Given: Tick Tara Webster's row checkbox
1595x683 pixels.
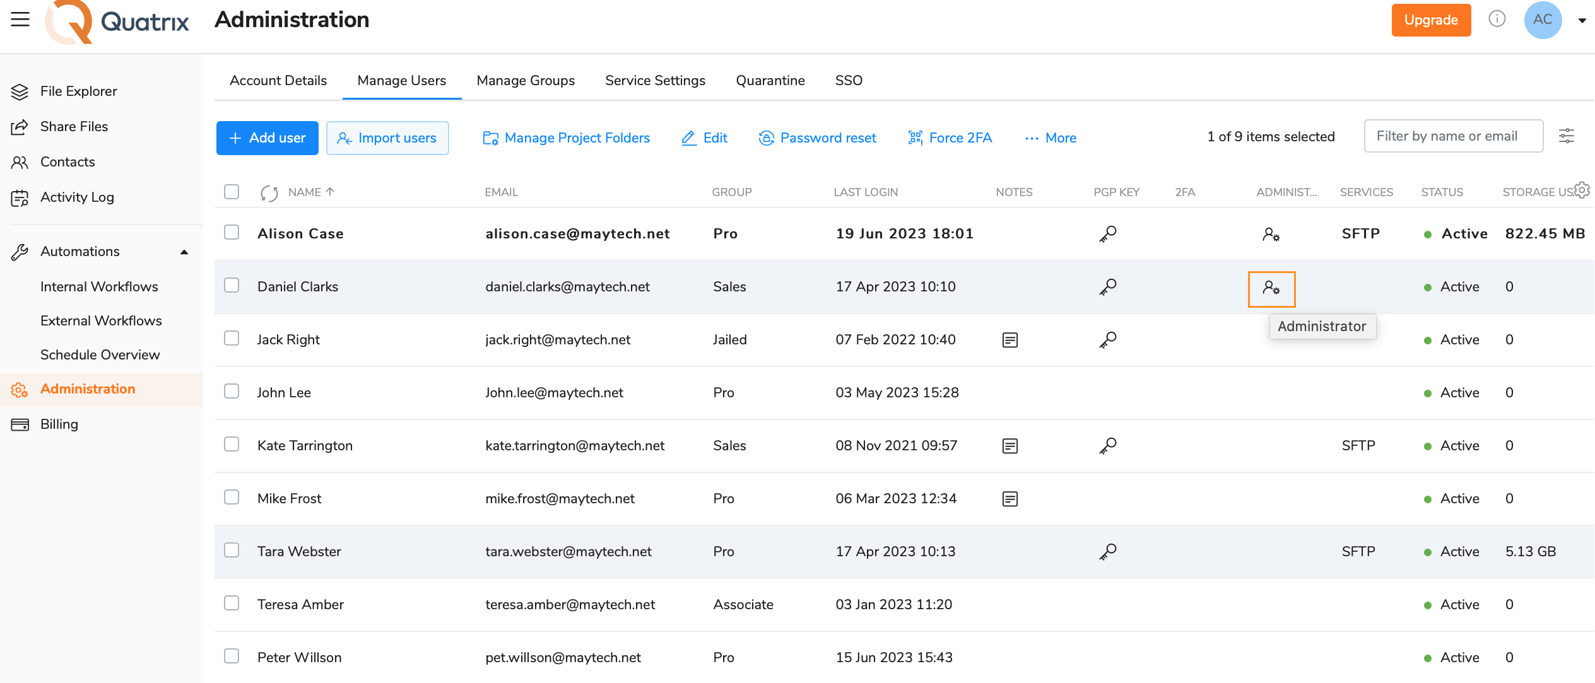Looking at the screenshot, I should click(x=232, y=550).
